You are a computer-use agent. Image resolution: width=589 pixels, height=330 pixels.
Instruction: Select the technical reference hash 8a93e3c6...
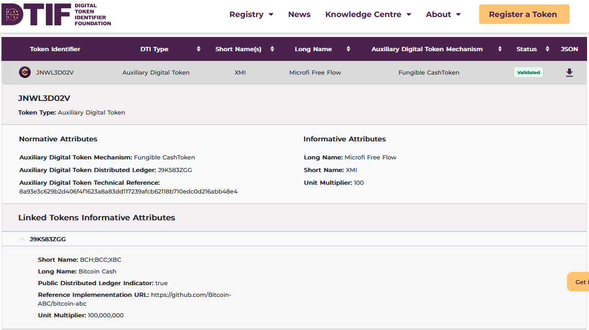(x=128, y=192)
